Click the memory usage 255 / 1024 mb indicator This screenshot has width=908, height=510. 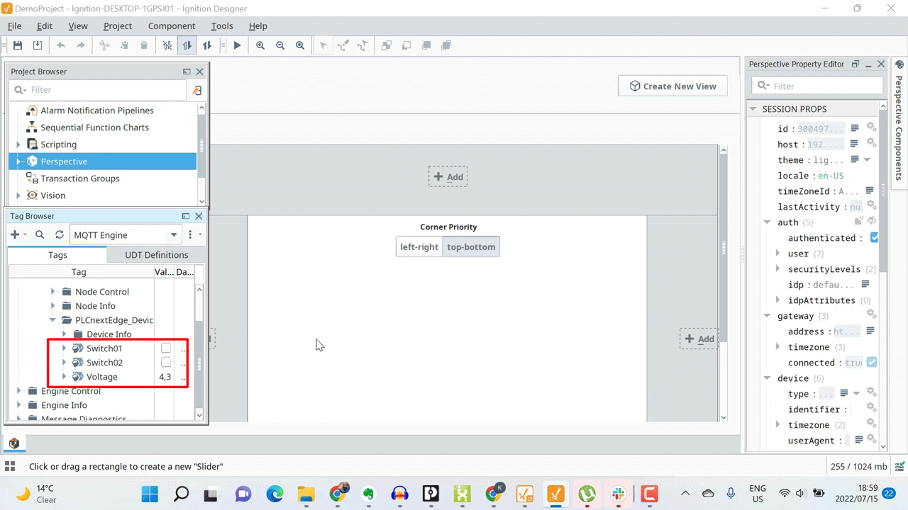858,467
